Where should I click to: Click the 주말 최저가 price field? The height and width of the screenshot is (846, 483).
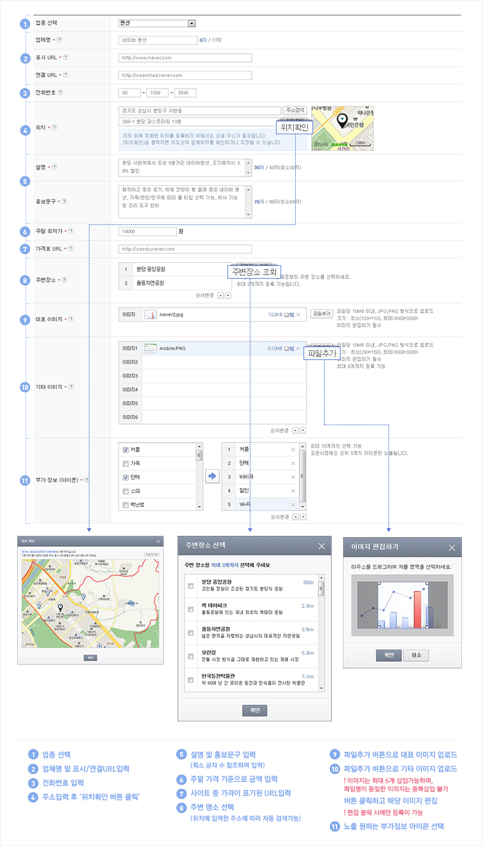pyautogui.click(x=147, y=231)
